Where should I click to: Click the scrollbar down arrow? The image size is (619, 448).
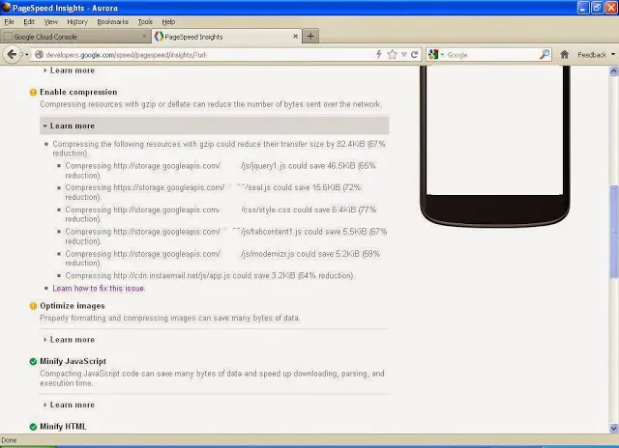point(614,429)
